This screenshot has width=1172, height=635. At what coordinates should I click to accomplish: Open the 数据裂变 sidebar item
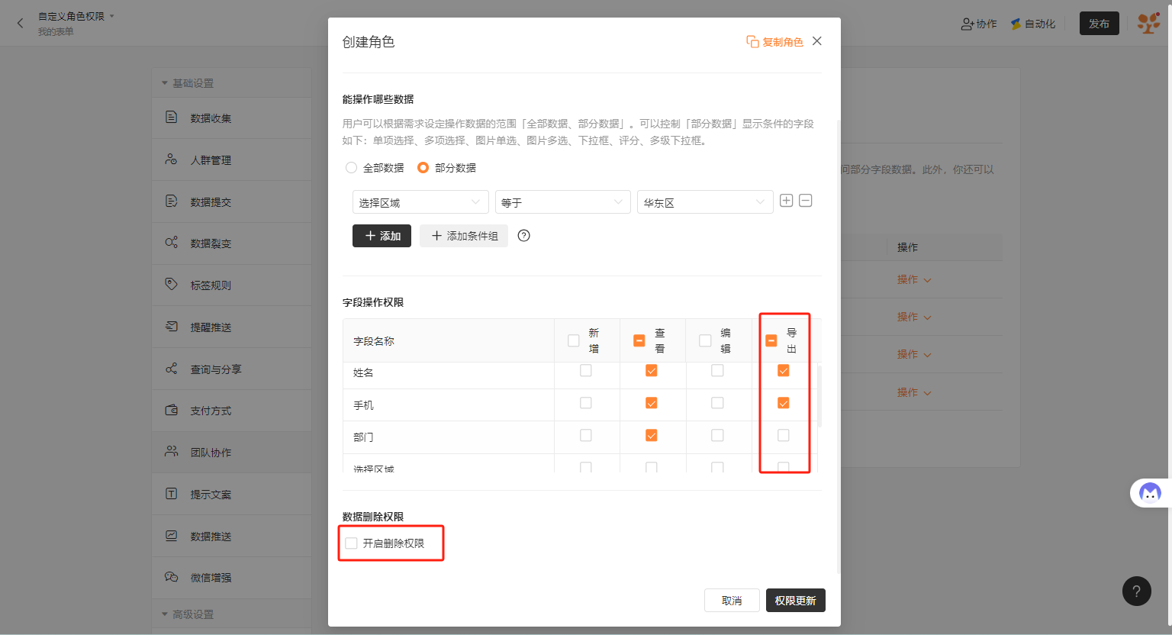231,243
